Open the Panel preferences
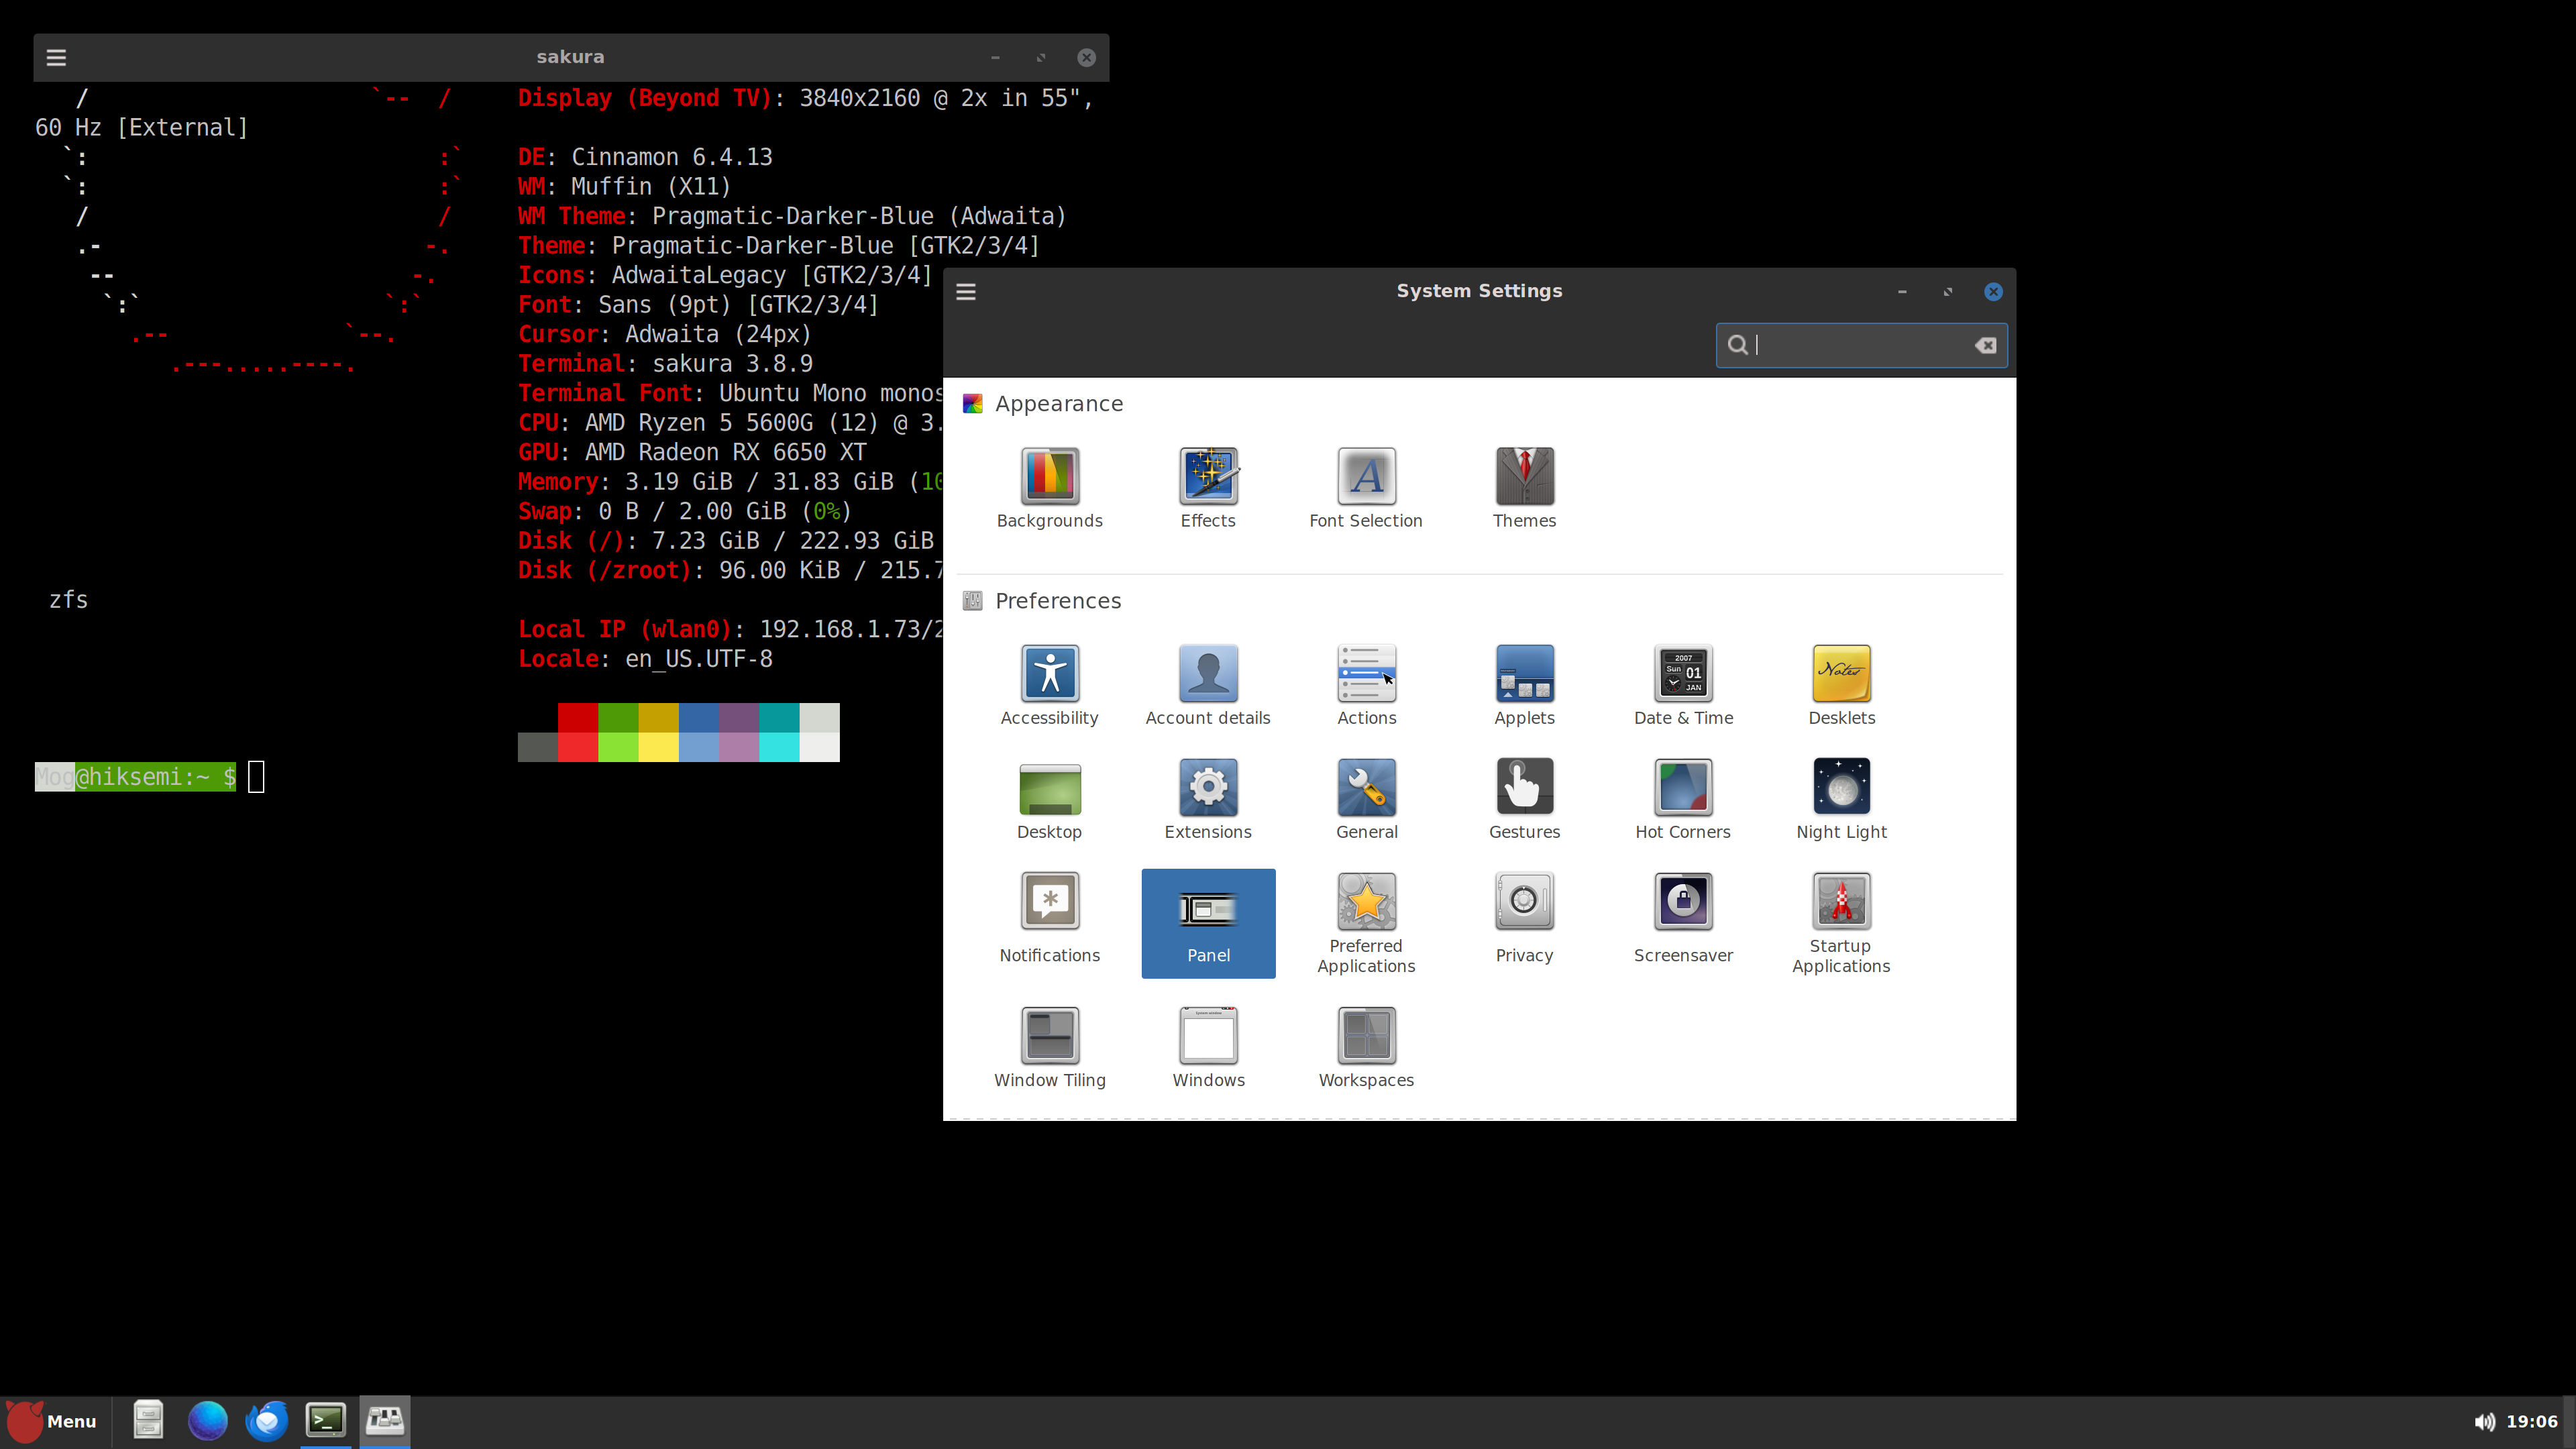 [1208, 922]
